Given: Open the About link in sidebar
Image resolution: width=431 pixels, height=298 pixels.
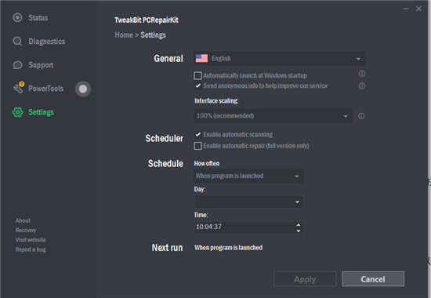Looking at the screenshot, I should coord(23,220).
